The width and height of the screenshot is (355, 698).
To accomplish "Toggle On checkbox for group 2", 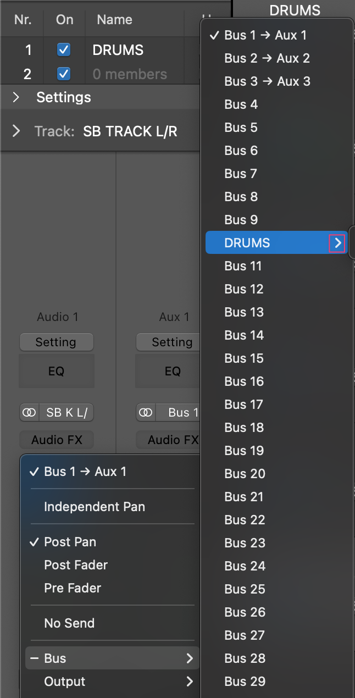I will (x=64, y=74).
